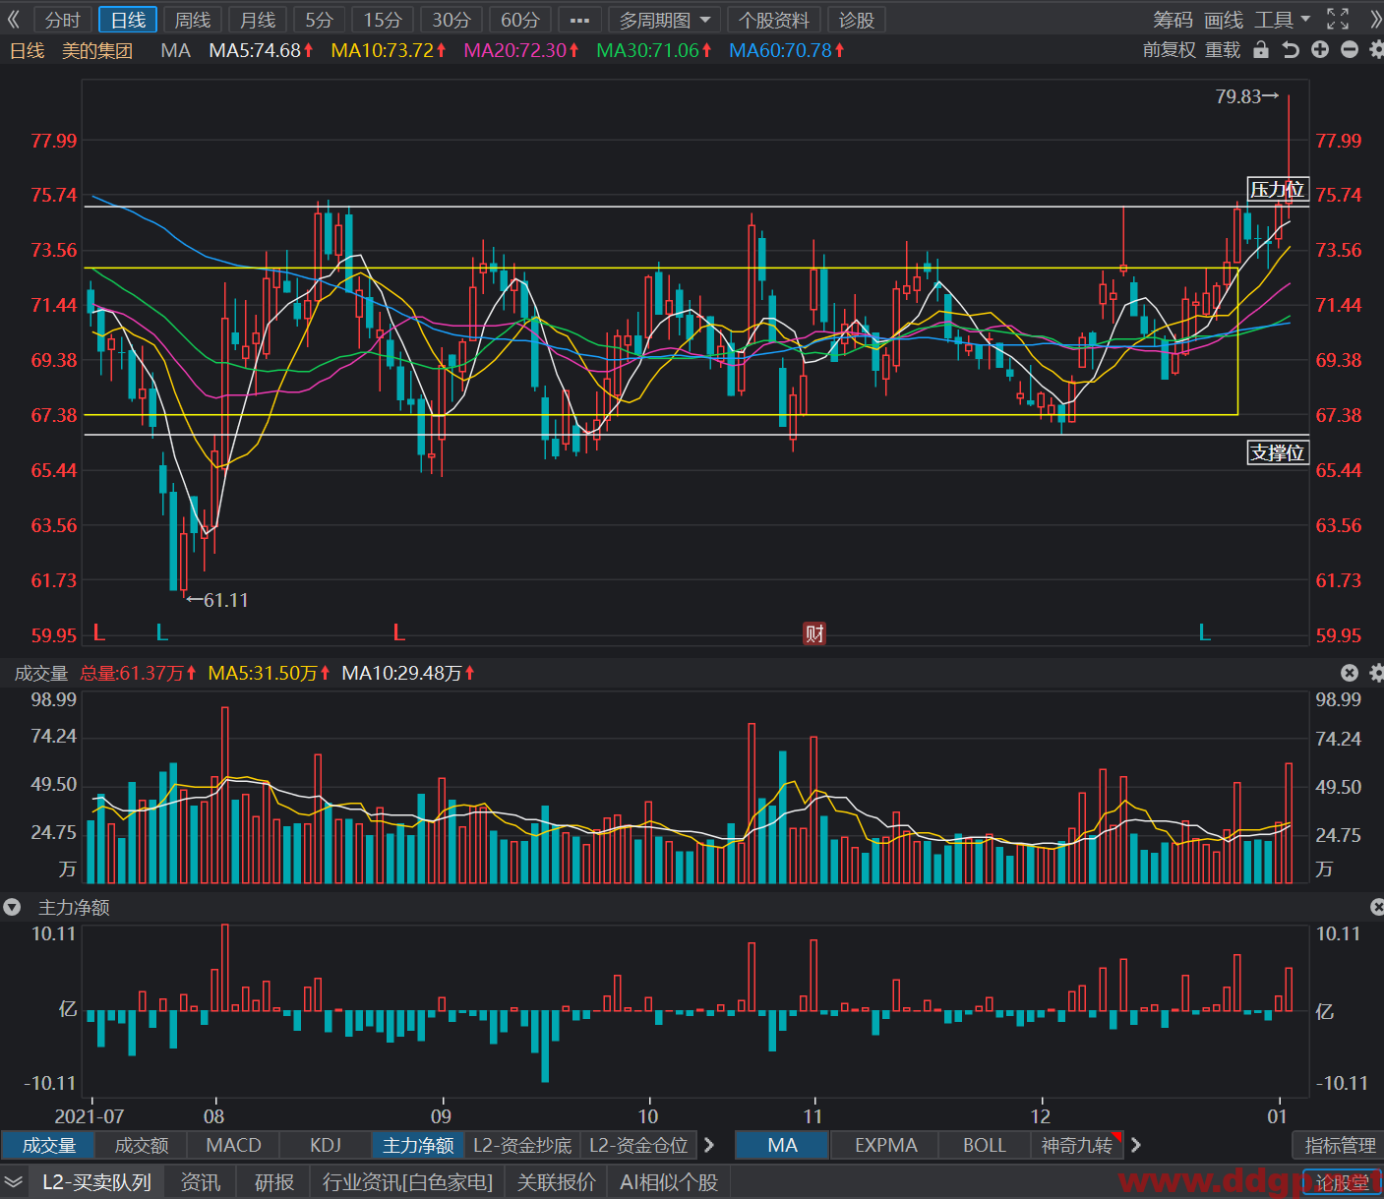
Task: Open L2-买卖队列 tab
Action: click(96, 1181)
